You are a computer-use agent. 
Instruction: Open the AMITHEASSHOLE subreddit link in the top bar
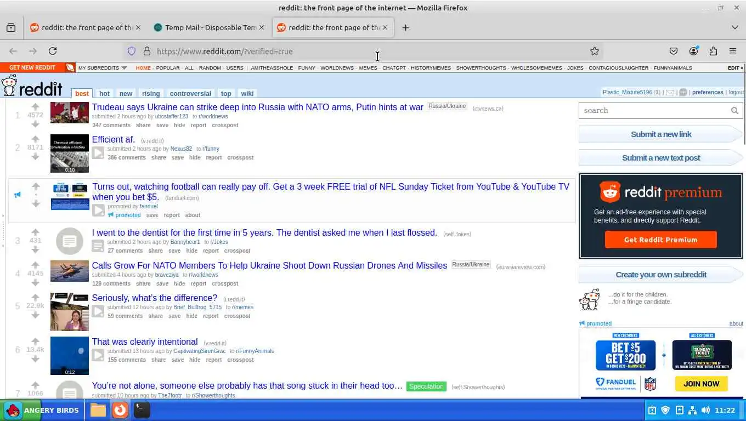(272, 68)
